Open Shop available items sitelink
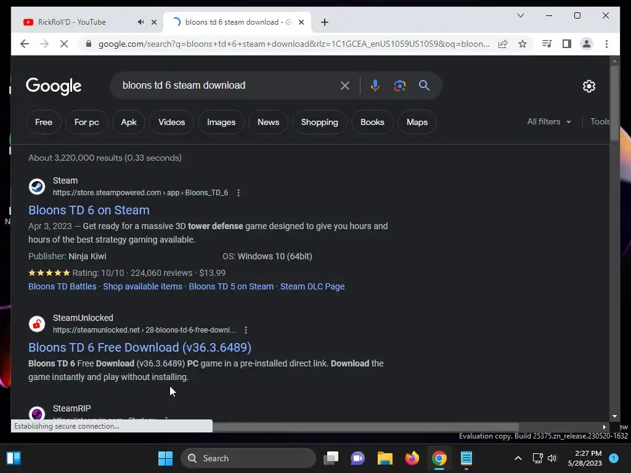Viewport: 631px width, 473px height. (x=142, y=286)
